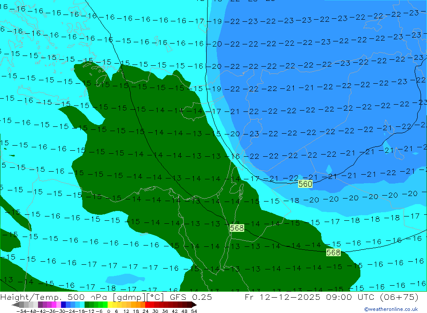
Task: Pick the cyan swatch in the color legend
Action: tap(82, 305)
